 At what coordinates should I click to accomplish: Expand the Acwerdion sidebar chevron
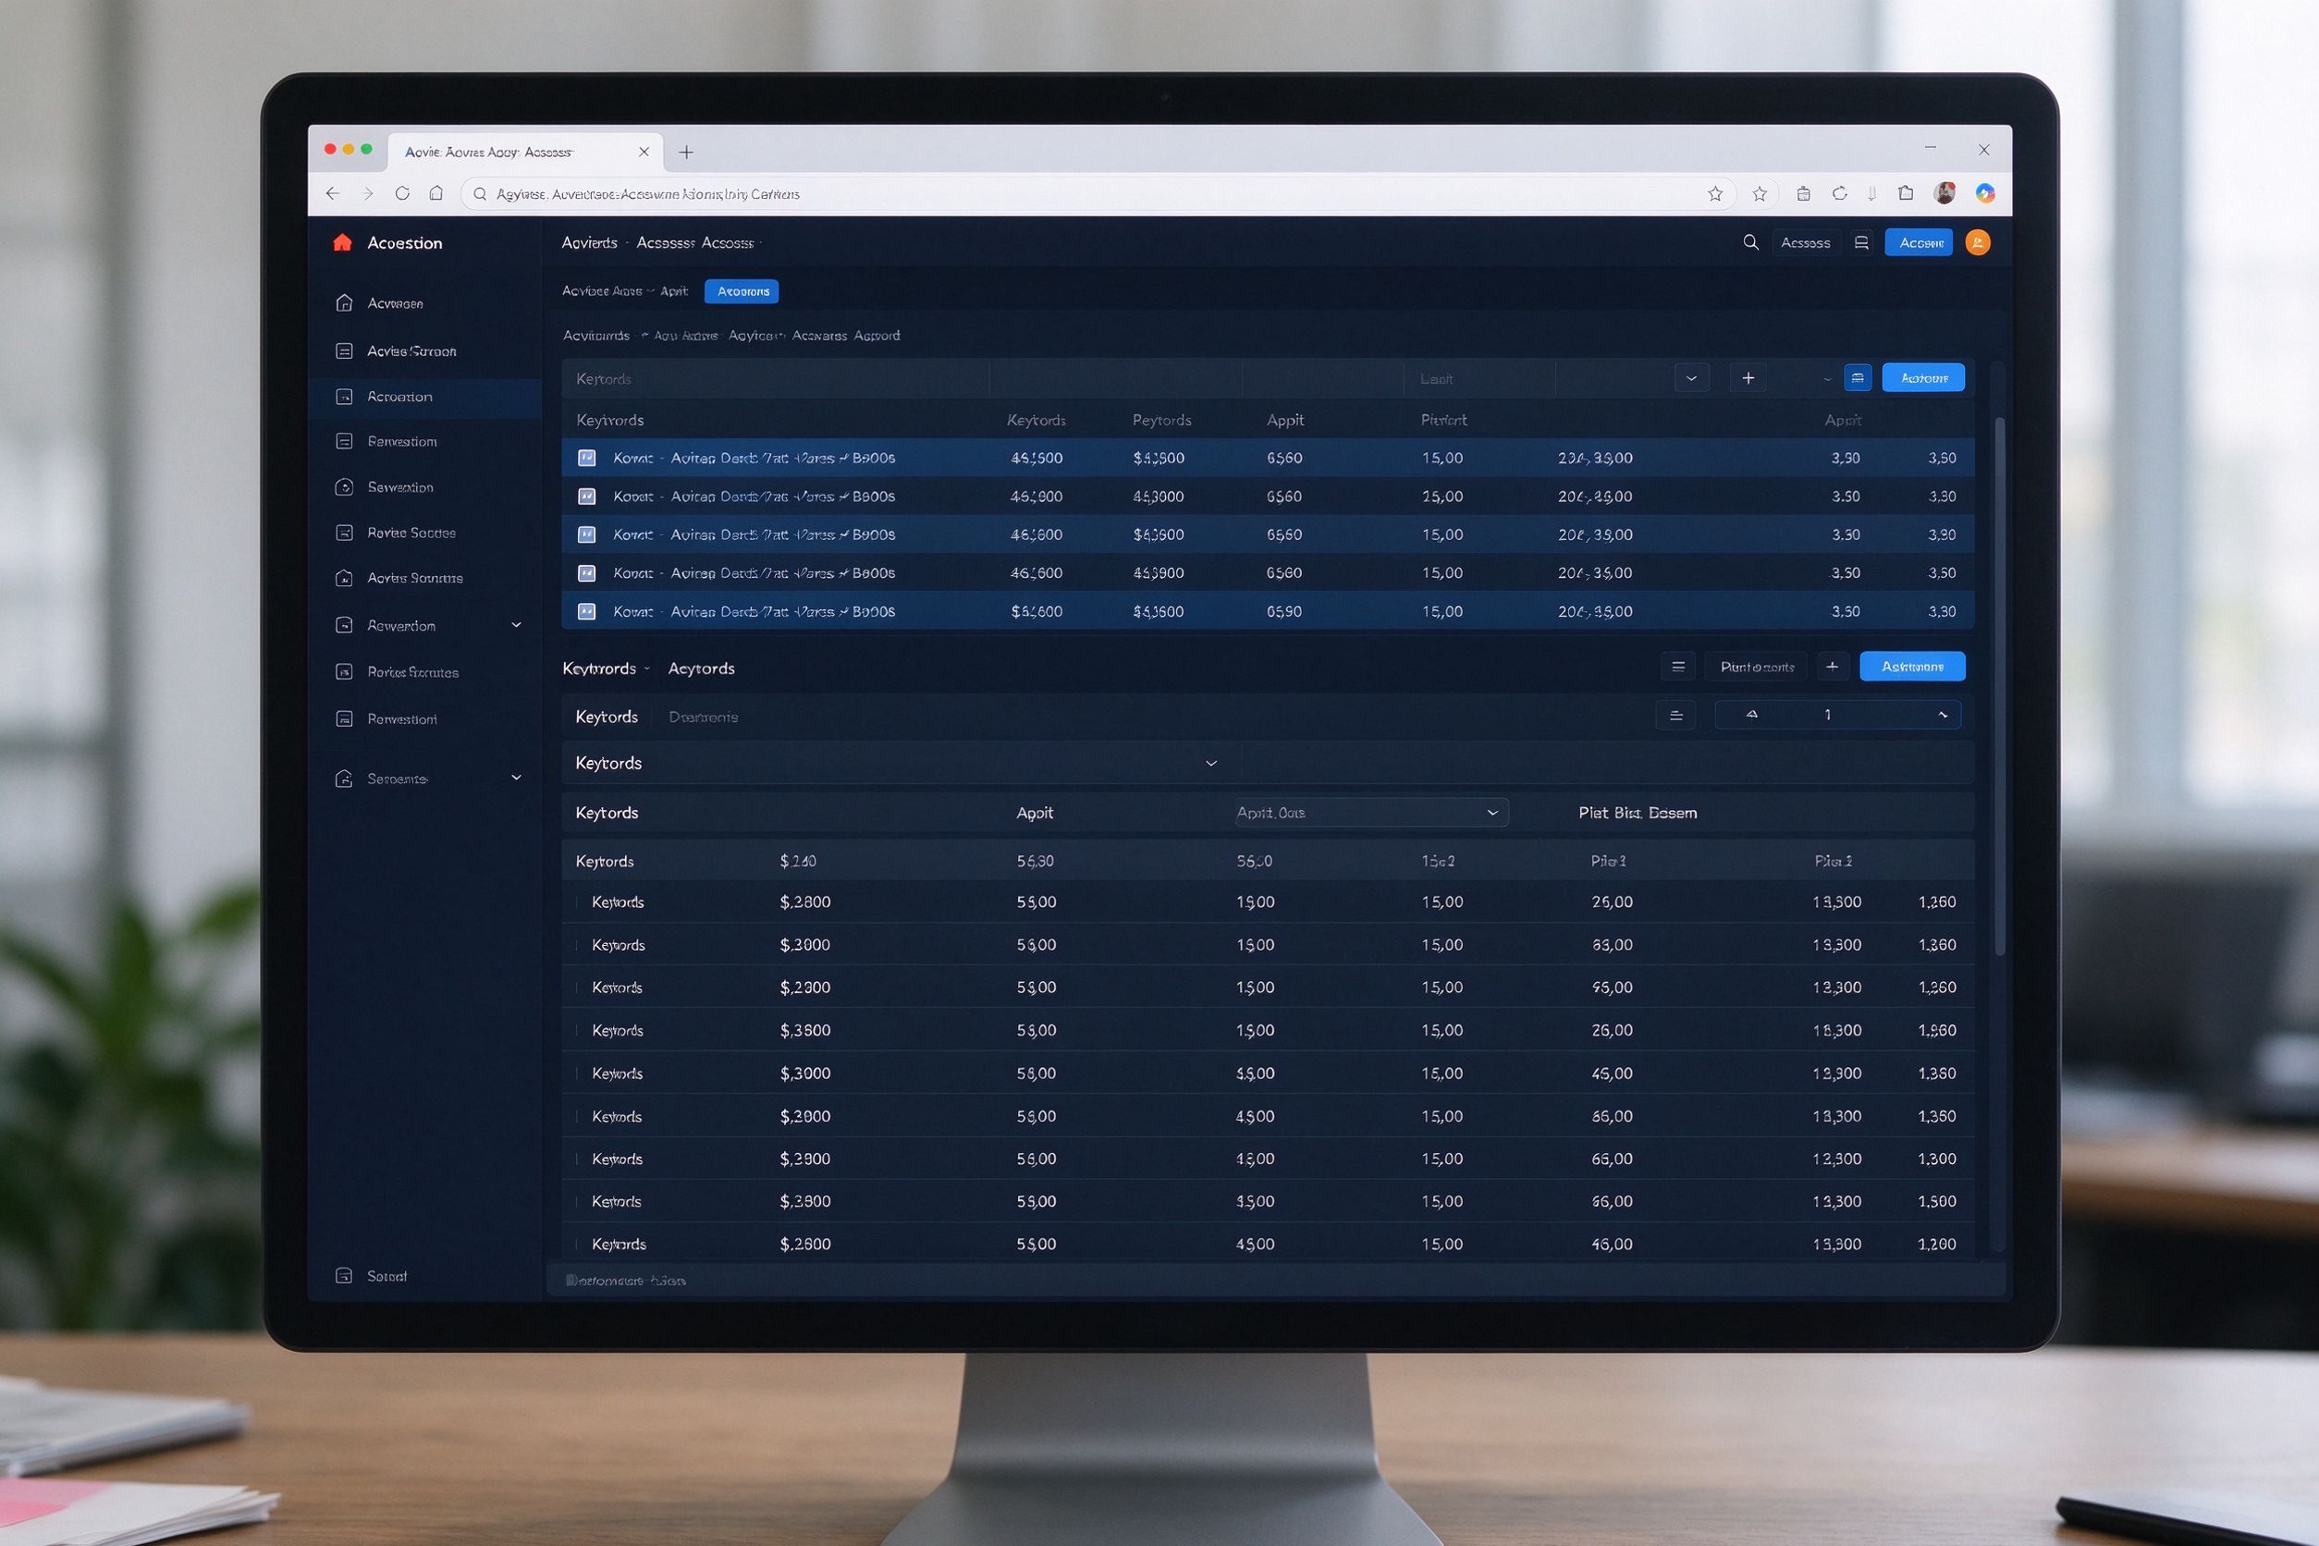point(516,625)
